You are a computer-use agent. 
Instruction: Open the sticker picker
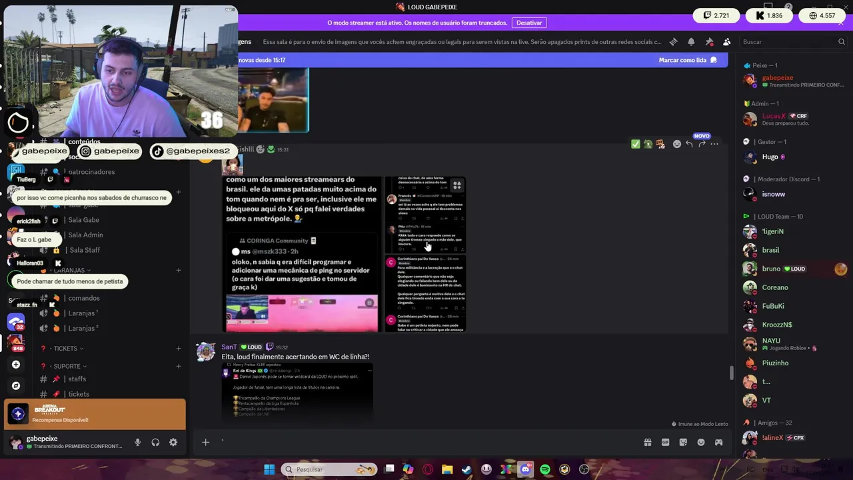coord(683,442)
